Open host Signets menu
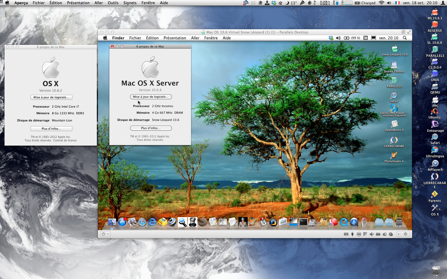 point(130,3)
